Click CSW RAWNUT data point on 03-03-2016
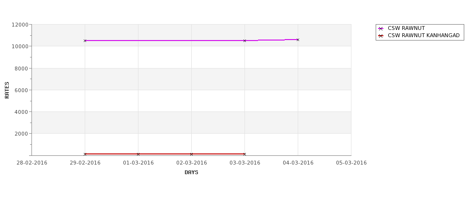The height and width of the screenshot is (207, 472). click(x=244, y=41)
